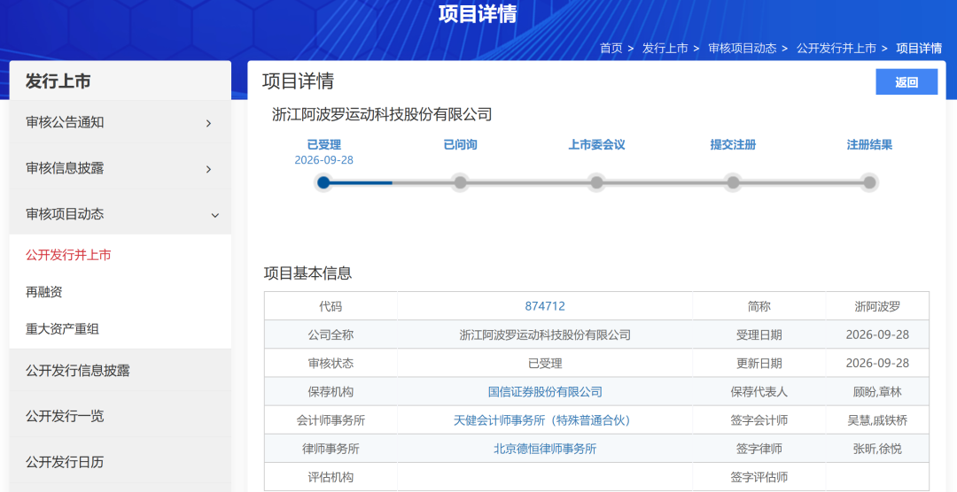This screenshot has height=492, width=957.
Task: Go to 审核项目动态 in breadcrumb
Action: point(743,48)
